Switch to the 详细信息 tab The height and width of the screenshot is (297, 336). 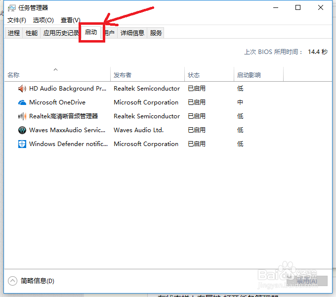point(132,33)
